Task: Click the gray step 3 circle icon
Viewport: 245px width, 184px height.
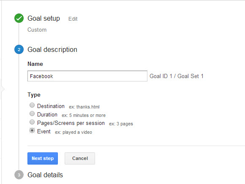Action: pos(19,175)
